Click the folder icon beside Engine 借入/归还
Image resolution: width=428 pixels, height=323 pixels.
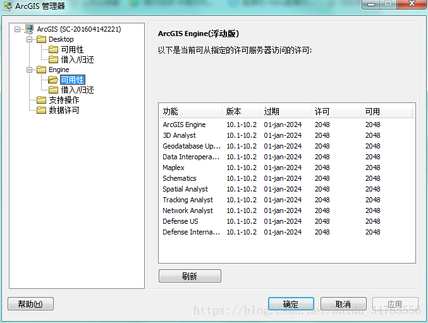tap(53, 90)
